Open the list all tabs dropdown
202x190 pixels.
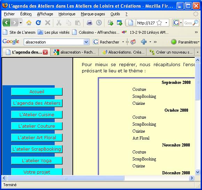(x=197, y=52)
